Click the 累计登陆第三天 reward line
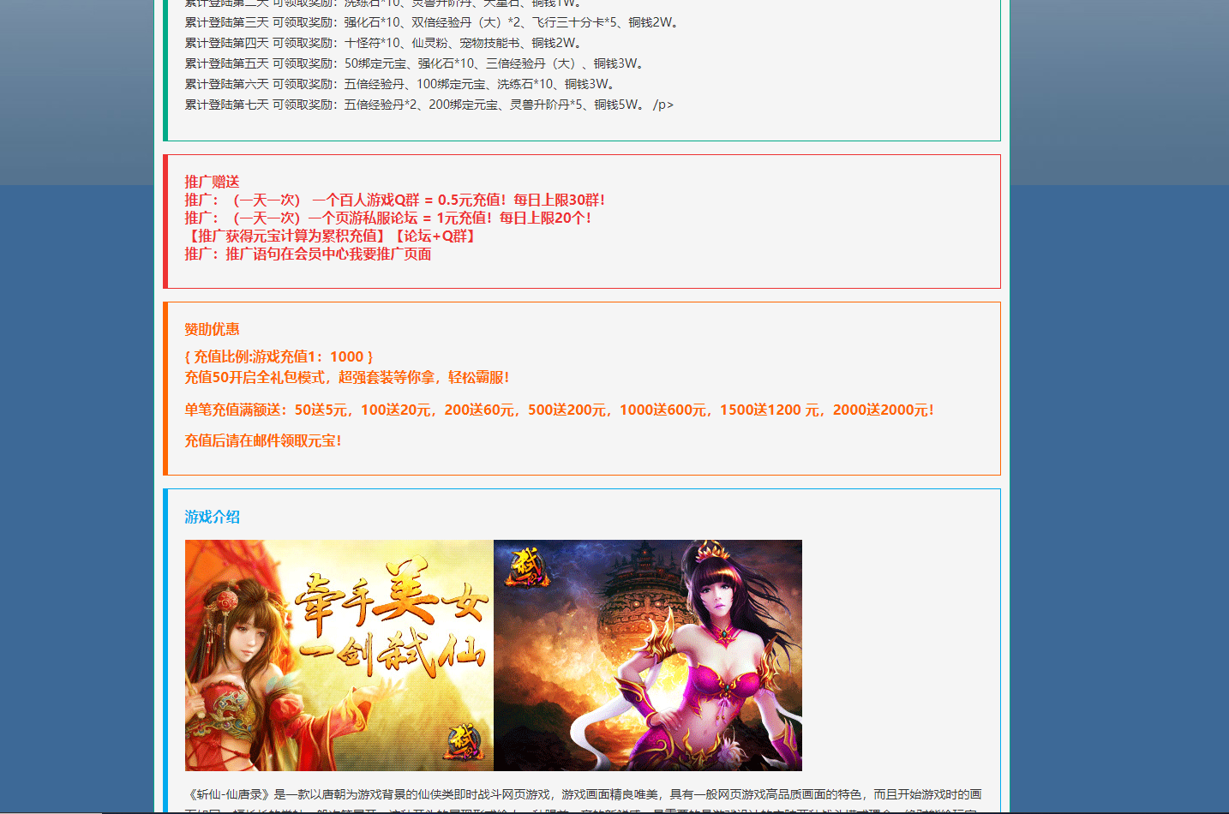Screen dimensions: 1229x814 coord(433,22)
